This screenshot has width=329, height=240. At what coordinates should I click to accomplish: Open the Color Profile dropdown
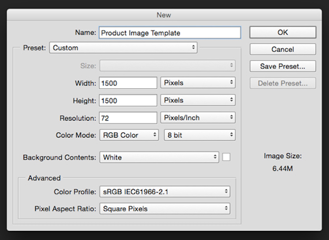[x=164, y=192]
